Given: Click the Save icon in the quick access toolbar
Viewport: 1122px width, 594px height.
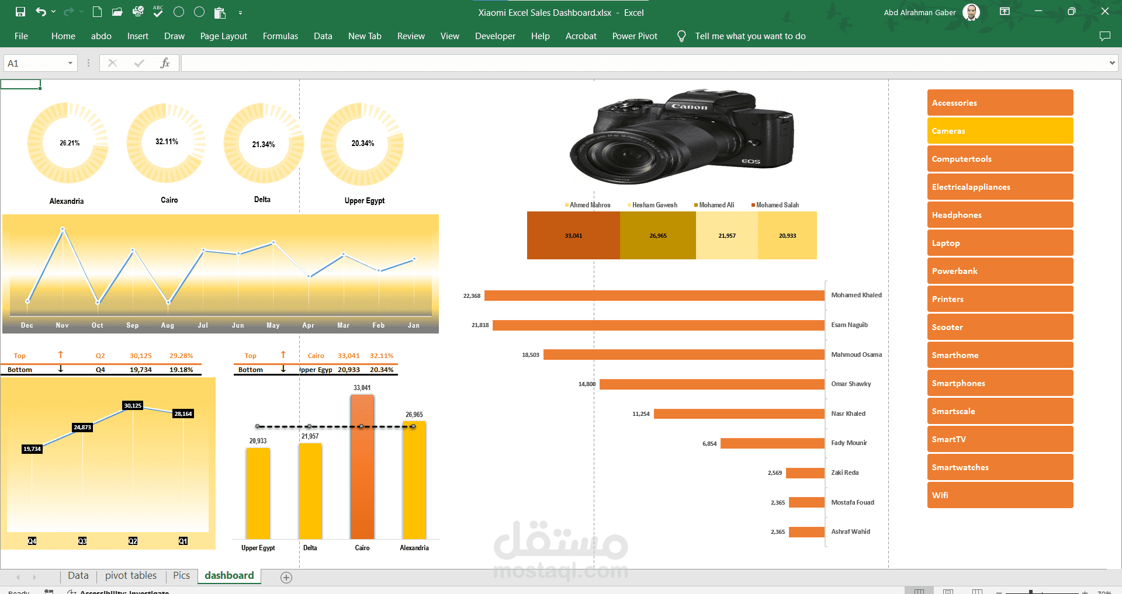Looking at the screenshot, I should (x=20, y=12).
